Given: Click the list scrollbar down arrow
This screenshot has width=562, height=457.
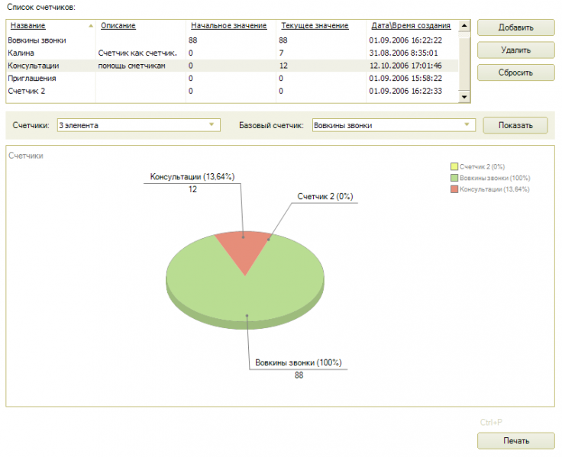Looking at the screenshot, I should tap(464, 97).
